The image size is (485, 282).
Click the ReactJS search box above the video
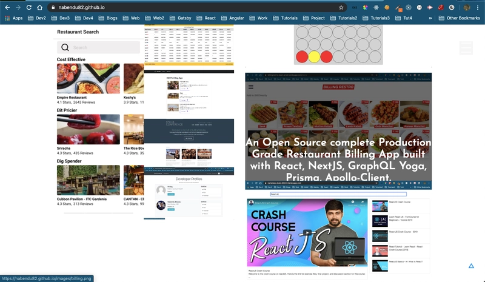point(338,194)
